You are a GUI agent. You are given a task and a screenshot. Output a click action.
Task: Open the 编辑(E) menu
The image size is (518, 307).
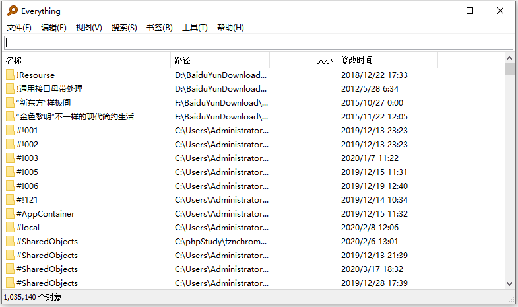click(53, 28)
